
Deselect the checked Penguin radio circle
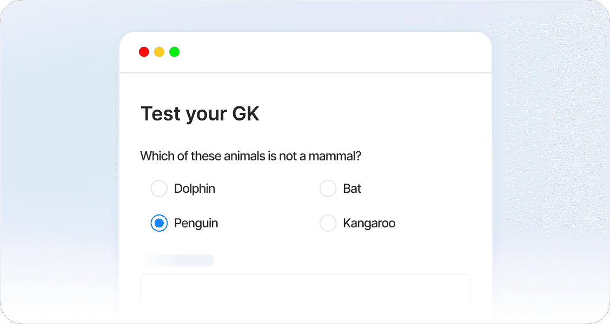pos(159,223)
